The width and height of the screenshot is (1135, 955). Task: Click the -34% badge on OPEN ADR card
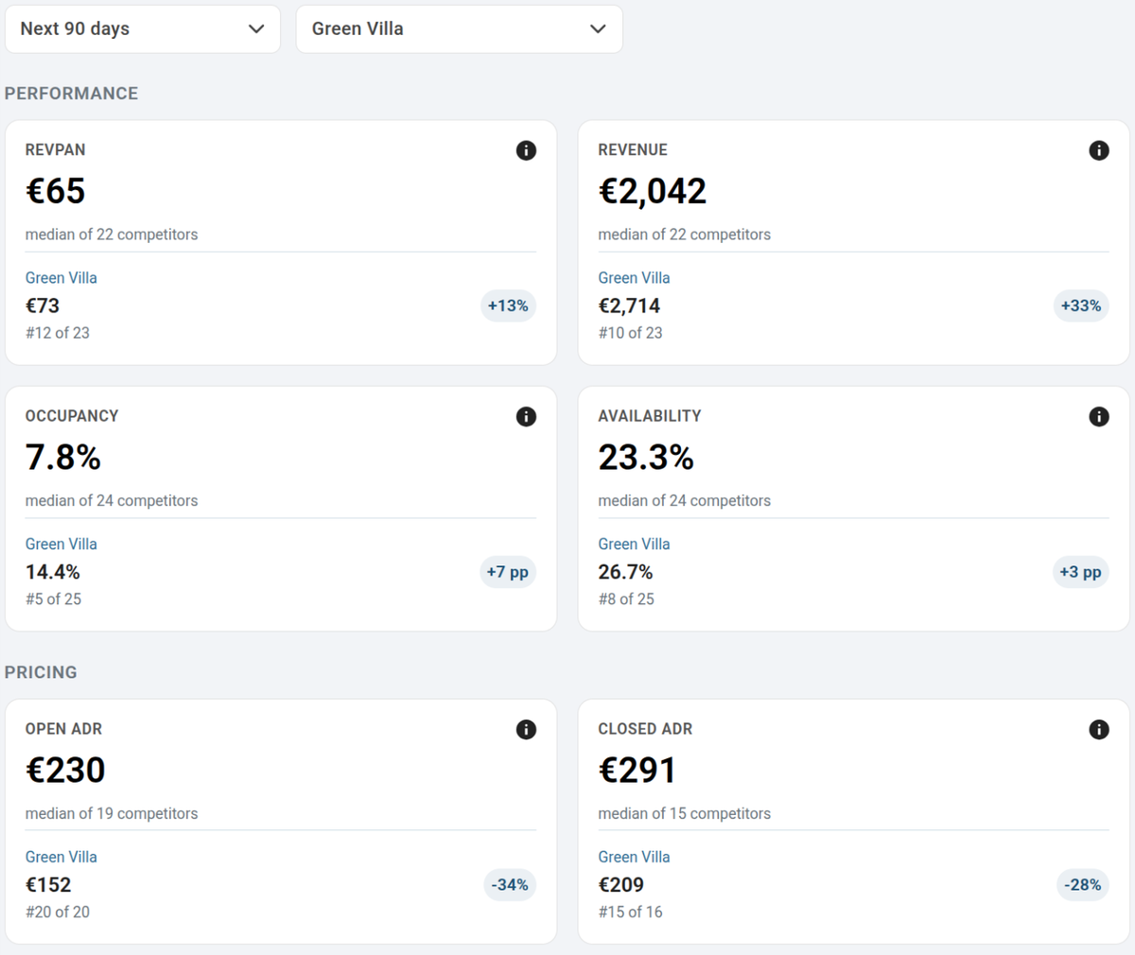click(510, 886)
